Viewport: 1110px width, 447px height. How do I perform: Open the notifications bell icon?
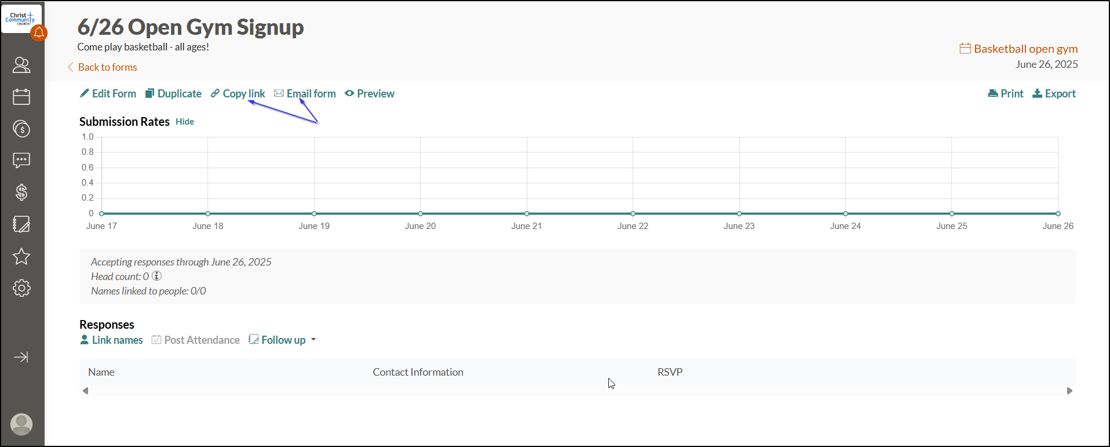pyautogui.click(x=39, y=33)
